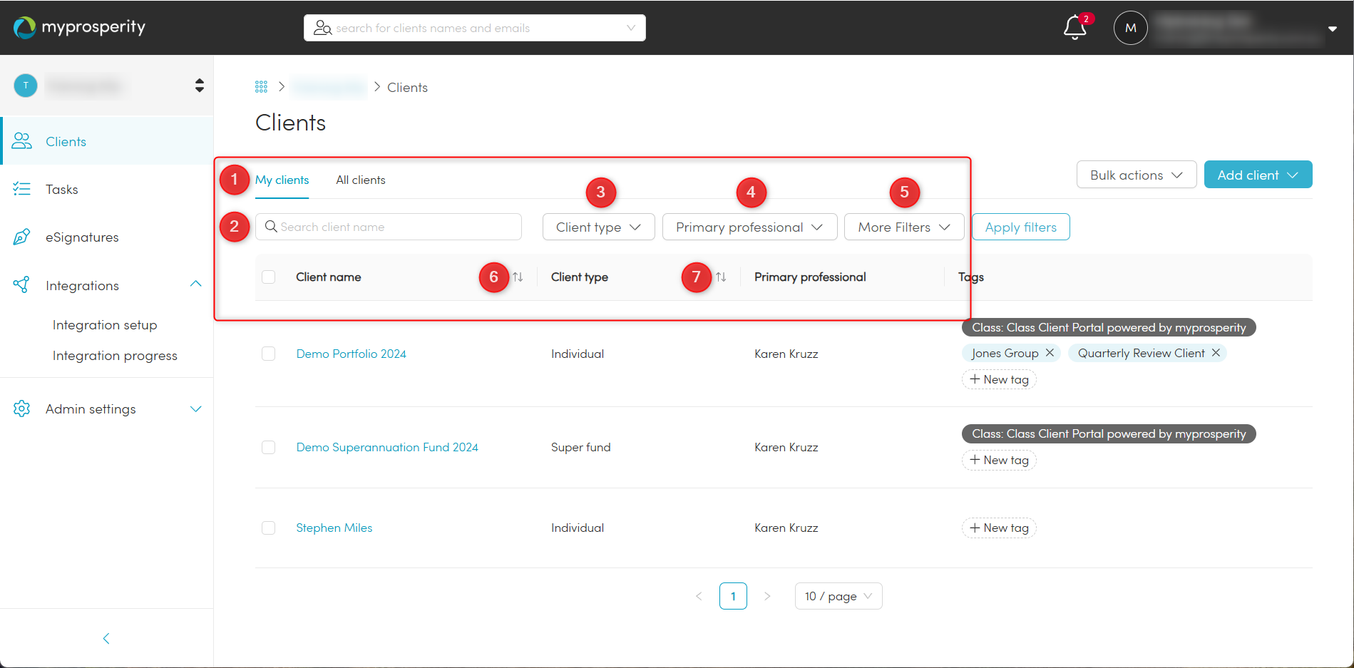Click the eSignatures pen icon

point(22,237)
